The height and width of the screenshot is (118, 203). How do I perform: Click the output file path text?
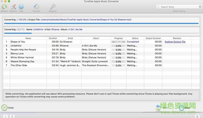pos(86,20)
